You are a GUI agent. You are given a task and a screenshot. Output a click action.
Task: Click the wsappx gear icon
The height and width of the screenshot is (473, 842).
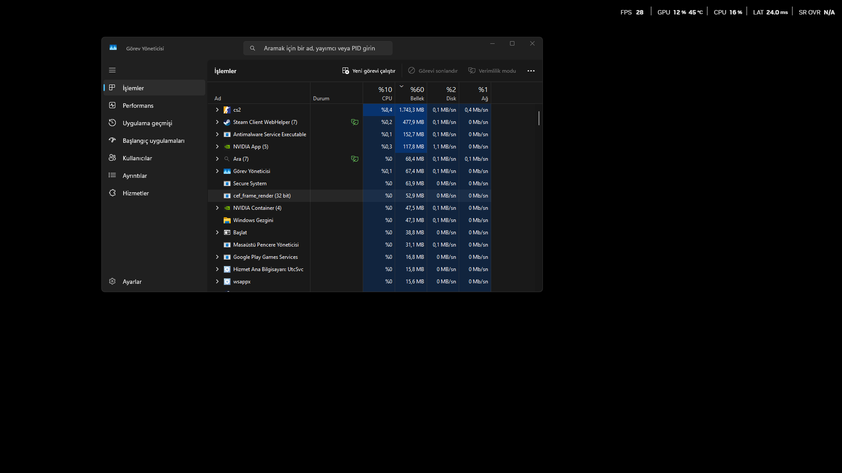click(227, 282)
